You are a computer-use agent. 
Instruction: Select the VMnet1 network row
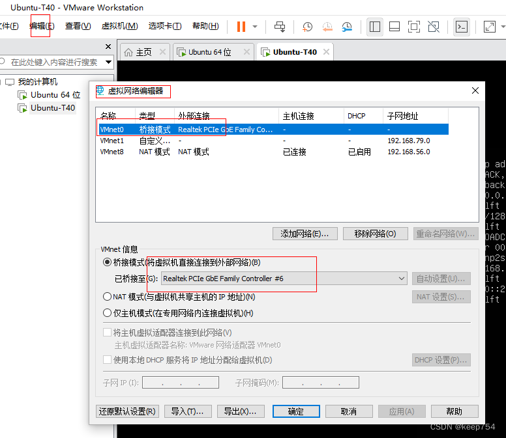273,141
